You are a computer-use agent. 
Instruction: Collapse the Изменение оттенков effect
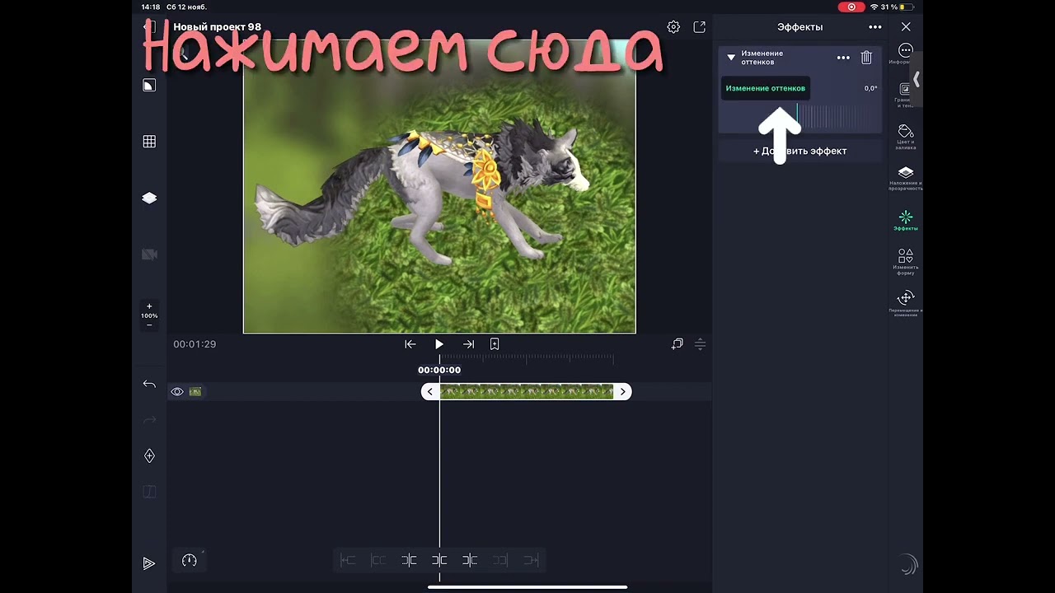[x=731, y=58]
